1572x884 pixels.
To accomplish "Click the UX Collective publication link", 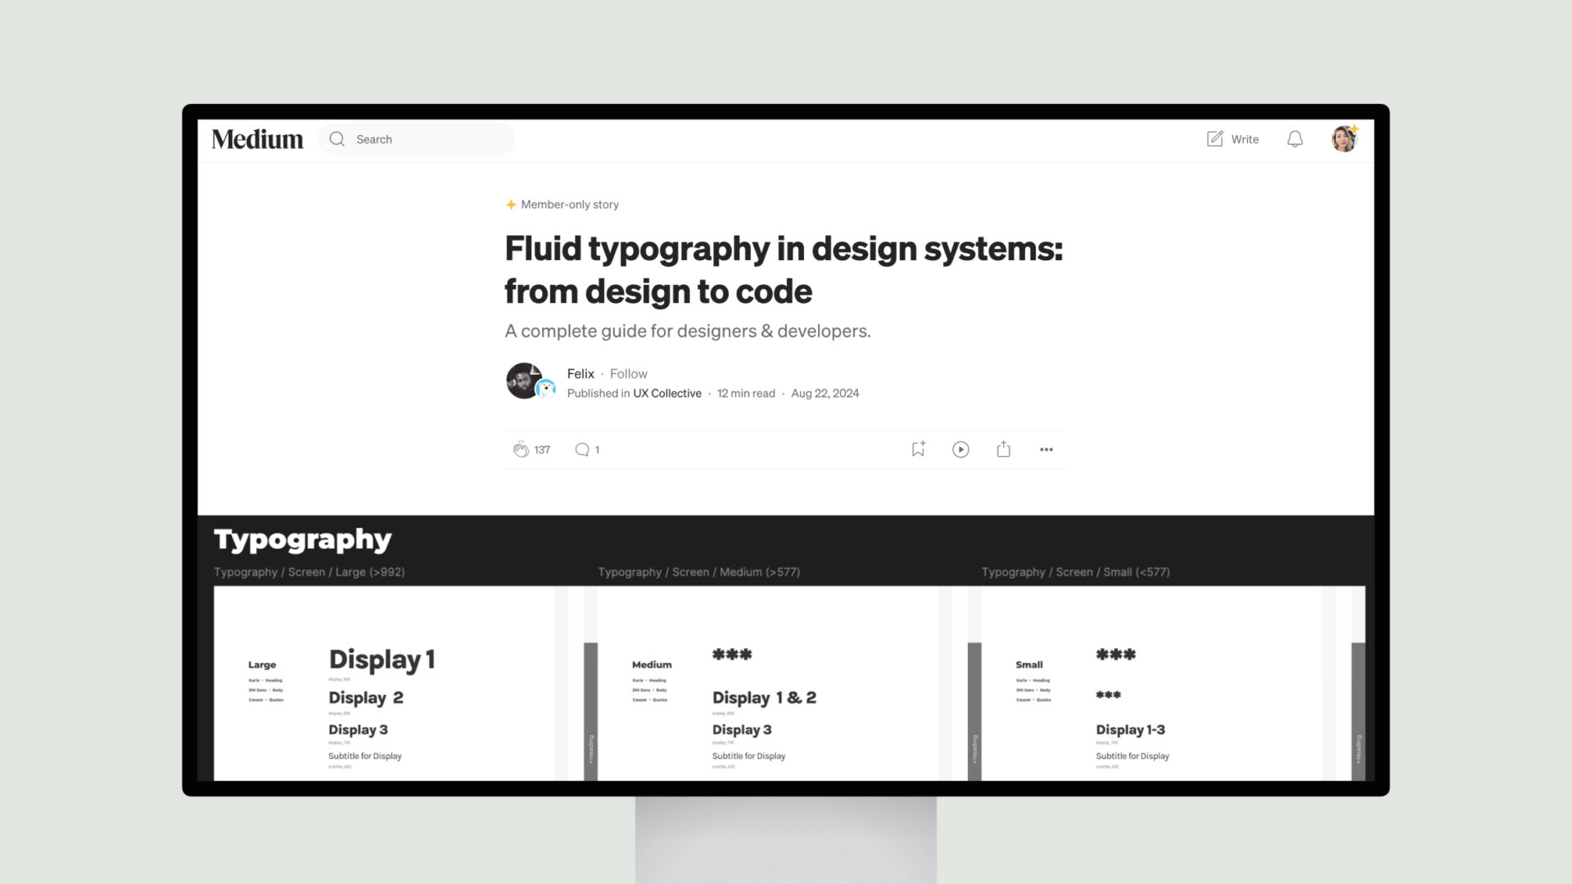I will [x=666, y=393].
